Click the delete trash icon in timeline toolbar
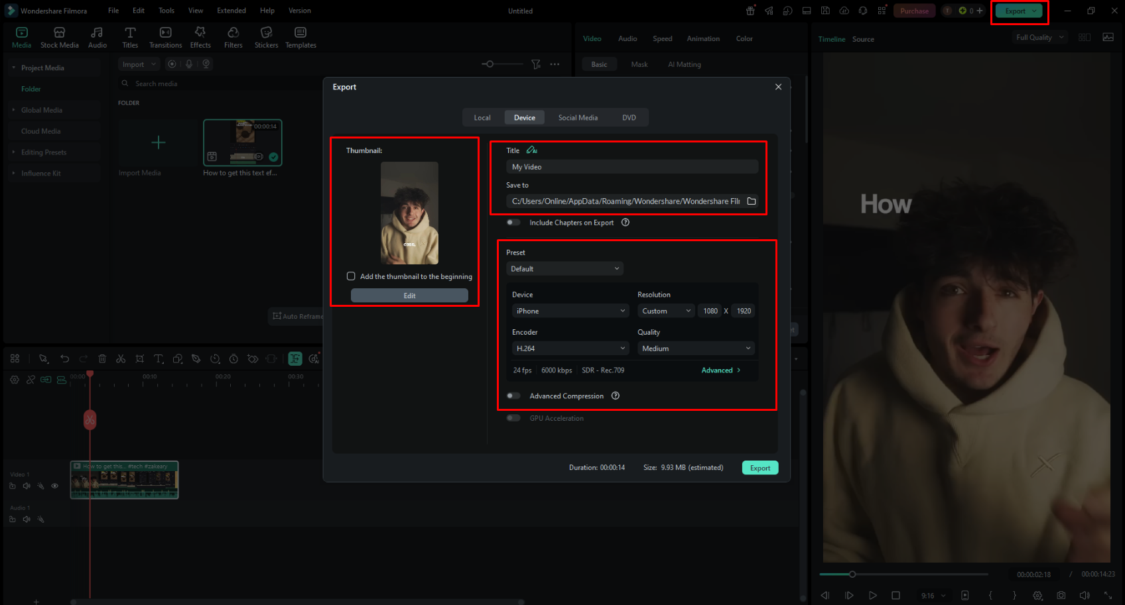Viewport: 1125px width, 605px height. (x=102, y=358)
